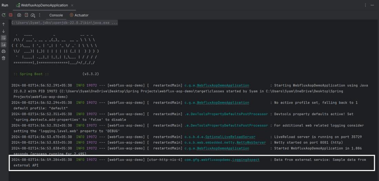Click the thread dump camera icon
The width and height of the screenshot is (379, 181).
coord(19,15)
